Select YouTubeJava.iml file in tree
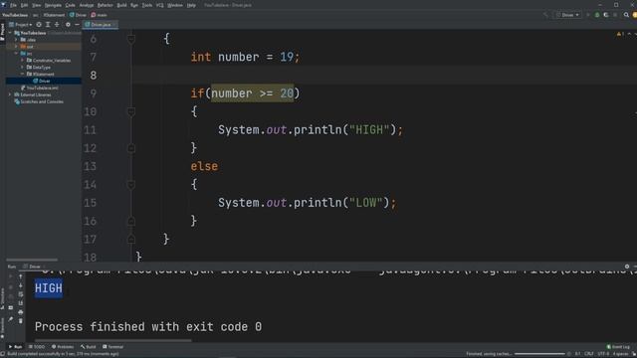Screen dimensions: 637x358 40,89
